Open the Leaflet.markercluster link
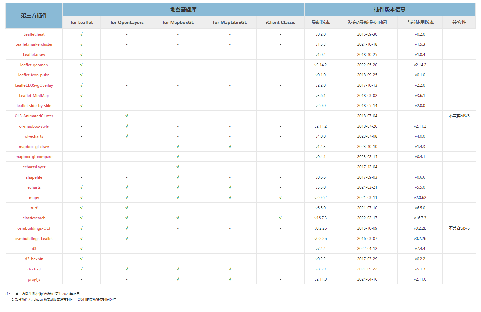The height and width of the screenshot is (312, 481). (x=34, y=44)
